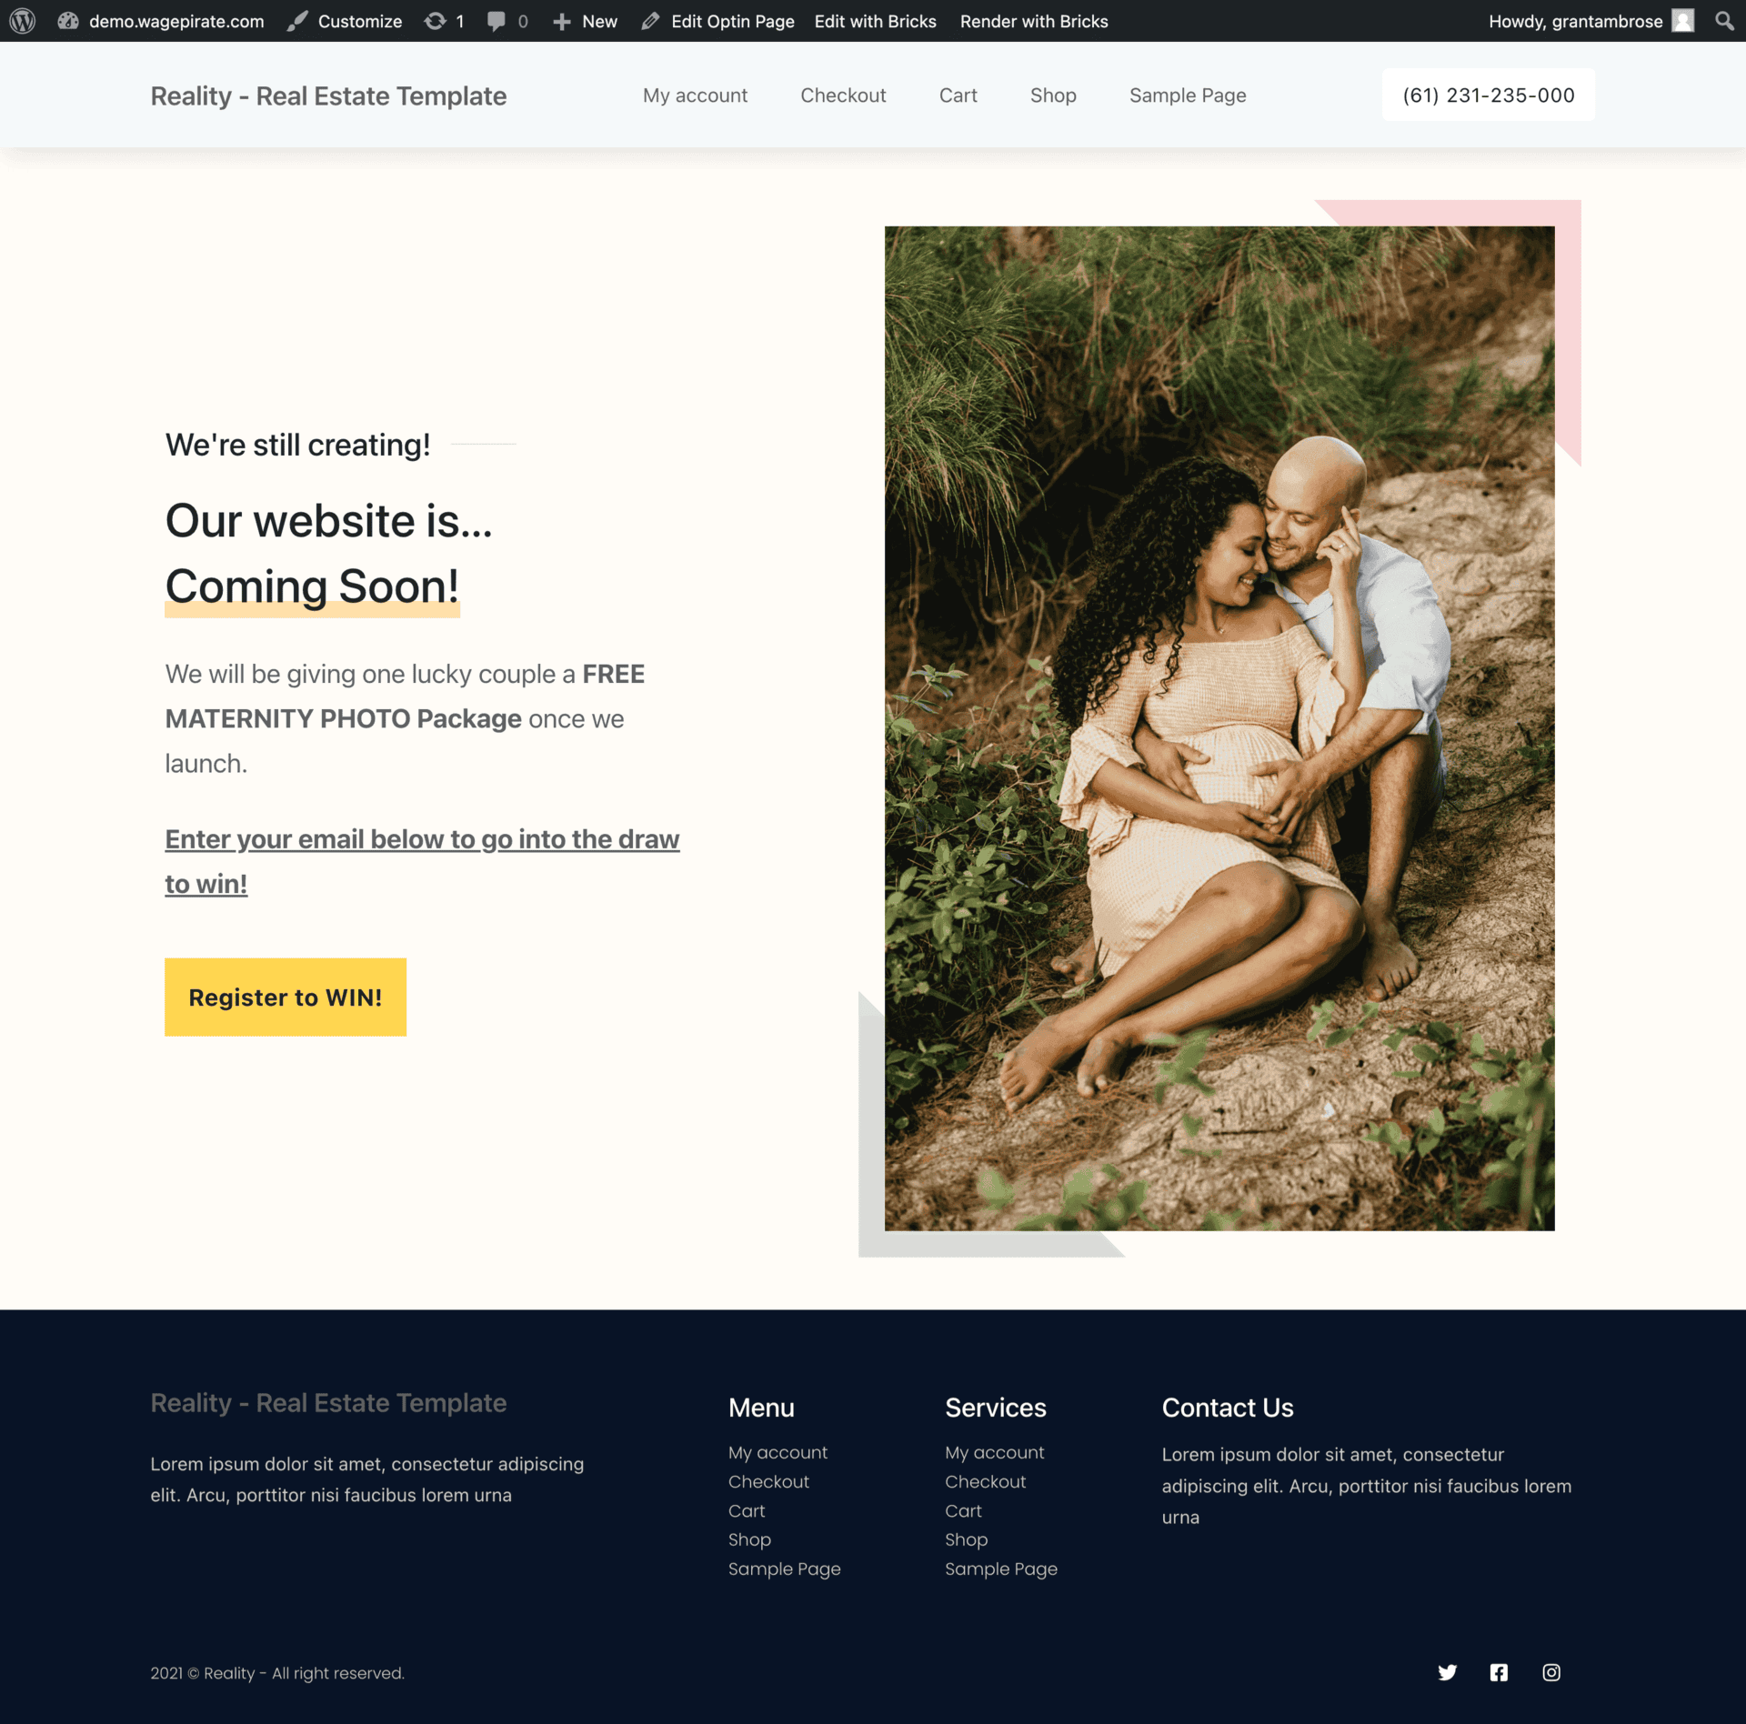The width and height of the screenshot is (1746, 1724).
Task: Click the admin bar search magnifier icon
Action: 1723,21
